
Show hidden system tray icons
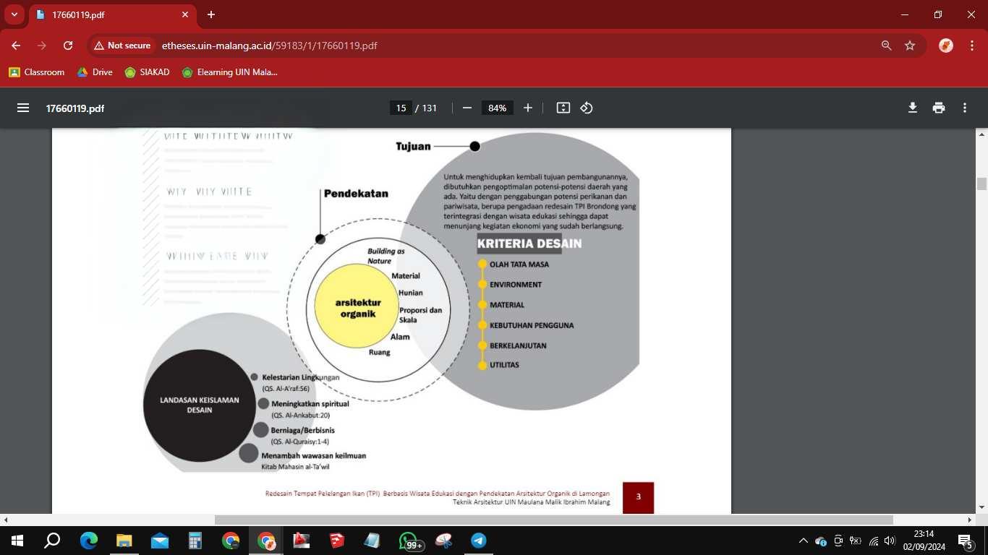pos(803,541)
